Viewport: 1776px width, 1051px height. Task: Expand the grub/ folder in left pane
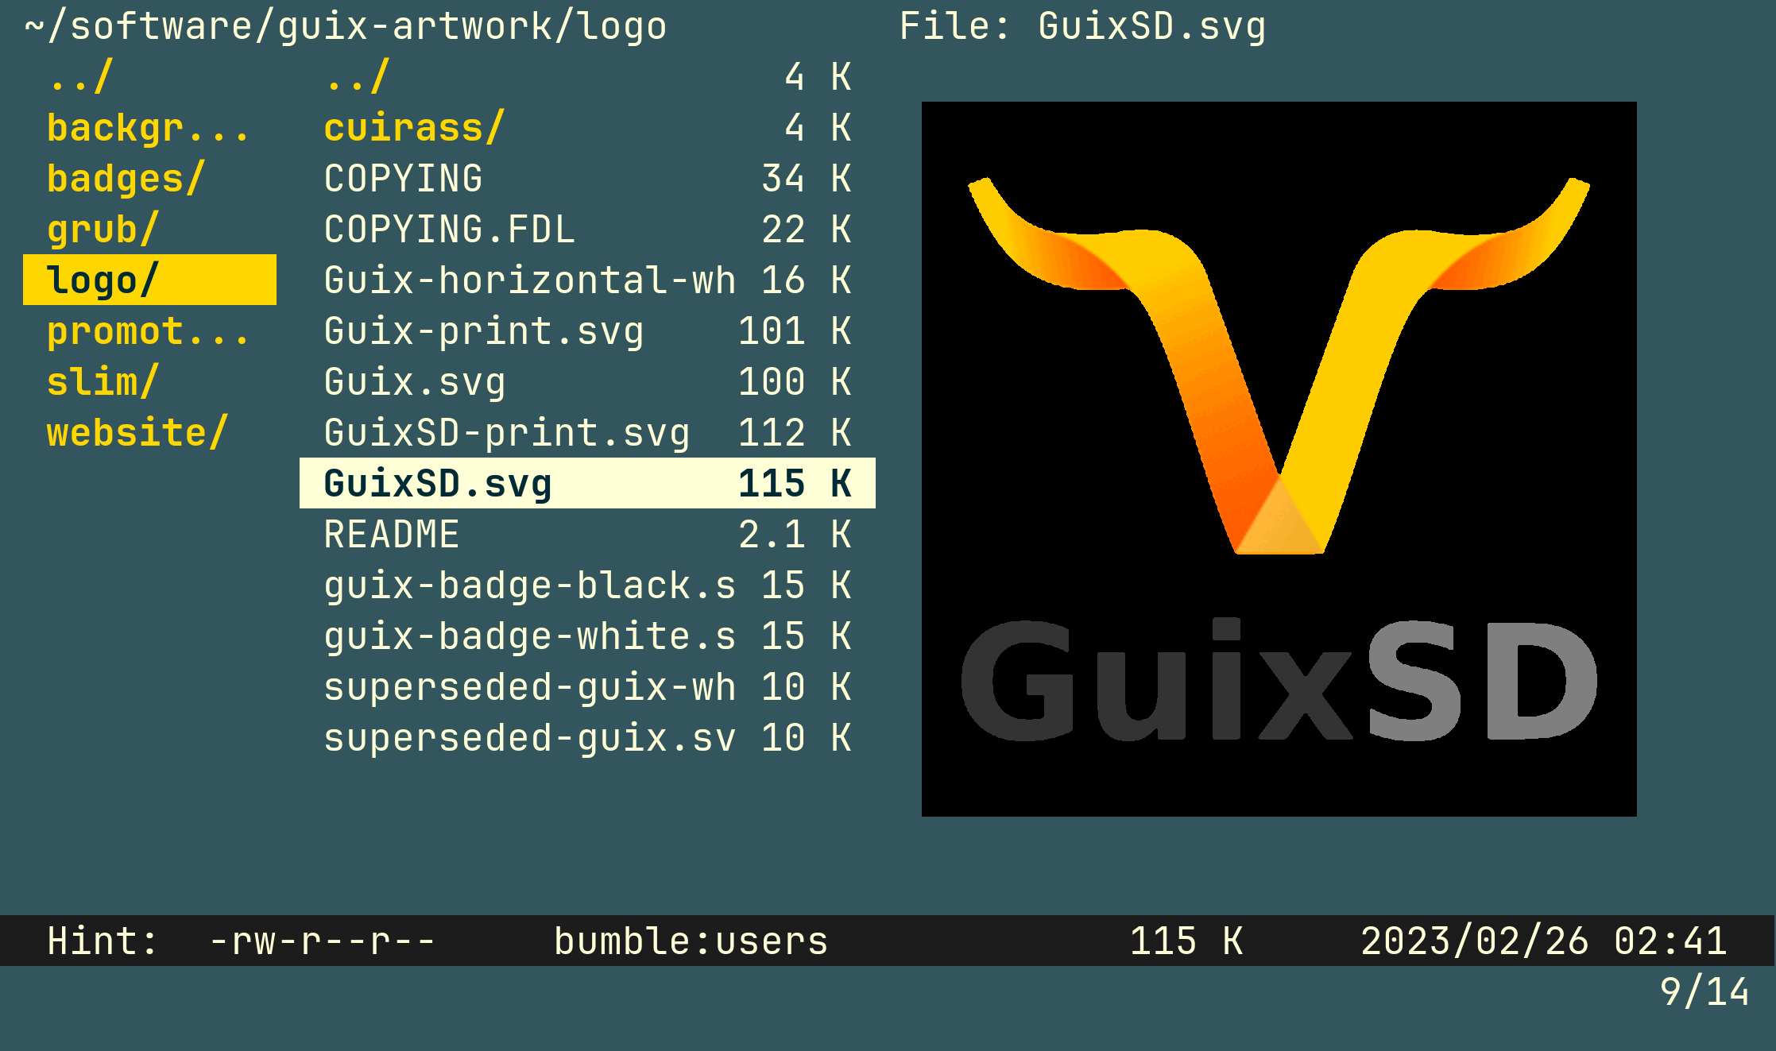103,230
